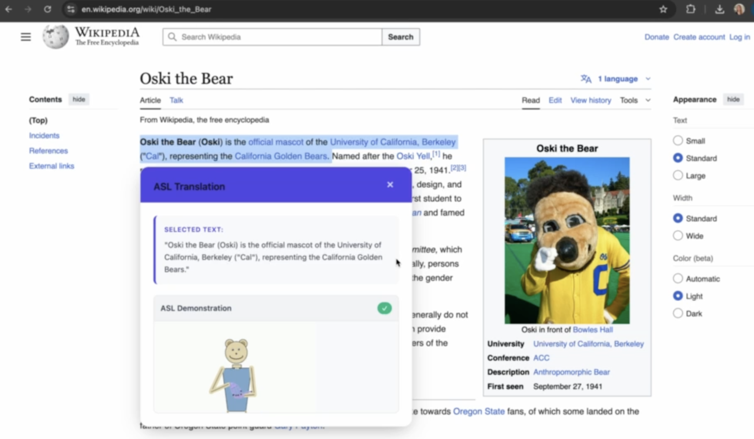Open the browser extensions puzzle icon
This screenshot has width=754, height=439.
(691, 9)
